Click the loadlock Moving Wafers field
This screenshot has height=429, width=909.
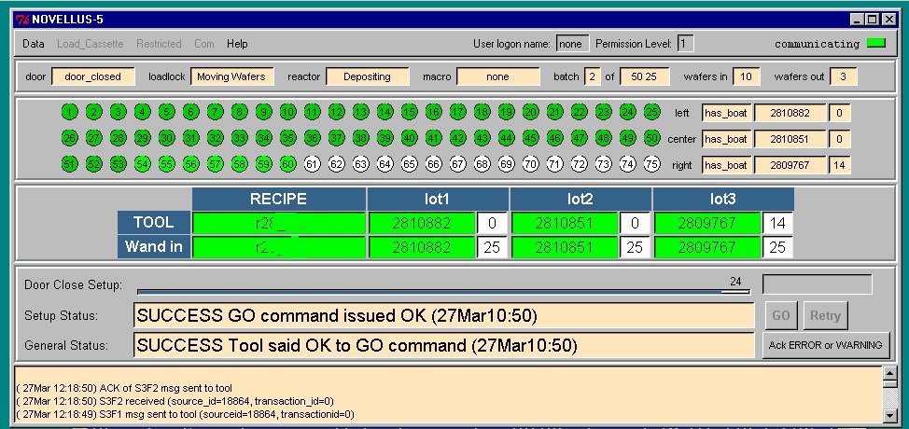[231, 76]
